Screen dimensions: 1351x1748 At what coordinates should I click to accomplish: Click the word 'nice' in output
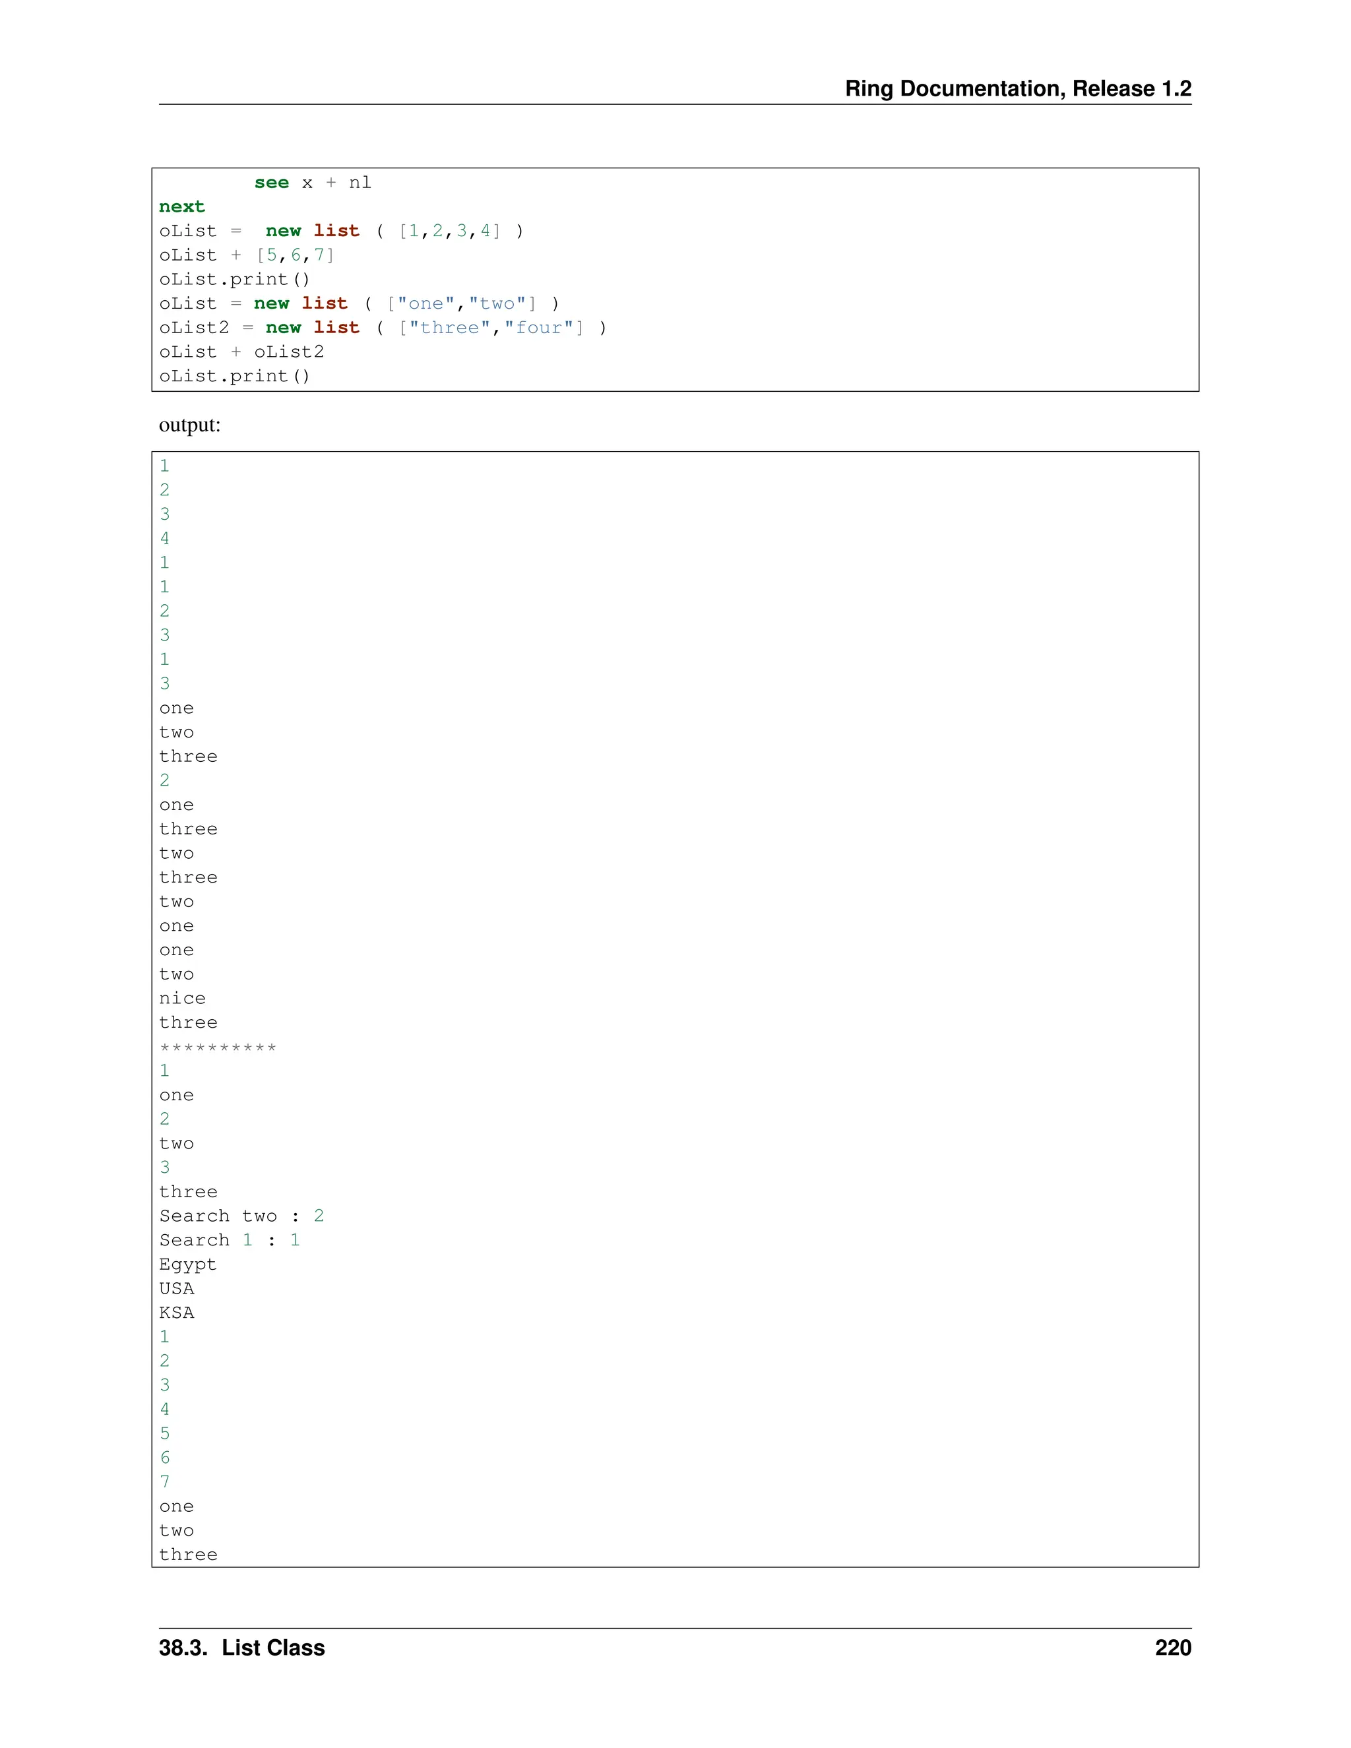click(181, 998)
